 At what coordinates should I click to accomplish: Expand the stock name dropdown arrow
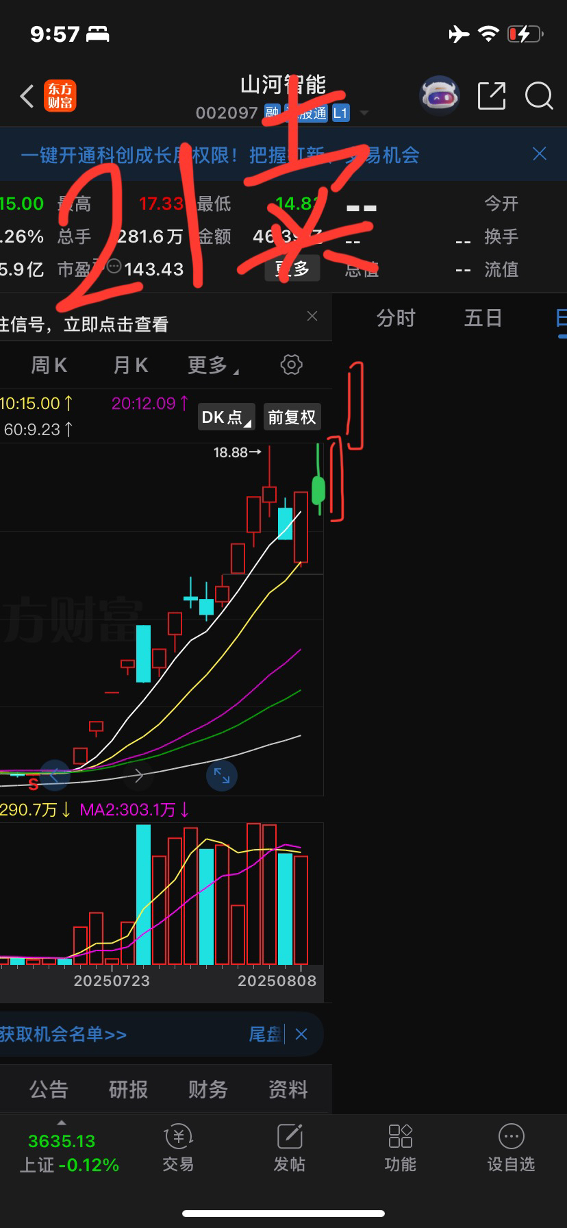coord(364,113)
